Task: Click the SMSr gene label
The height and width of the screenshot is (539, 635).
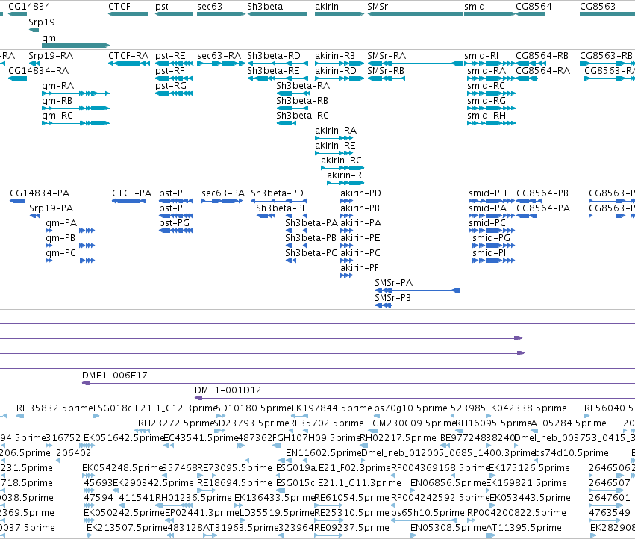Action: pyautogui.click(x=378, y=7)
